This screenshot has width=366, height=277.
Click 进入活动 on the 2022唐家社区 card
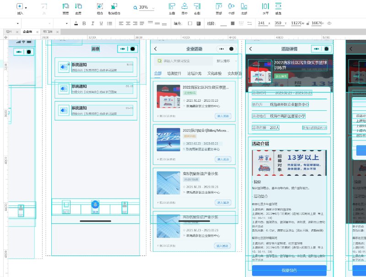coord(223,116)
